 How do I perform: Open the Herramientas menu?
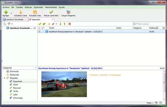[51, 7]
